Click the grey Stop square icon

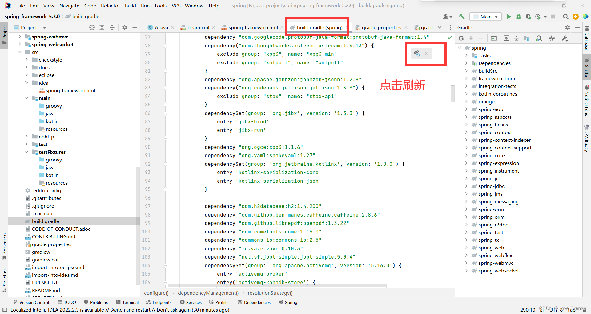[x=553, y=17]
